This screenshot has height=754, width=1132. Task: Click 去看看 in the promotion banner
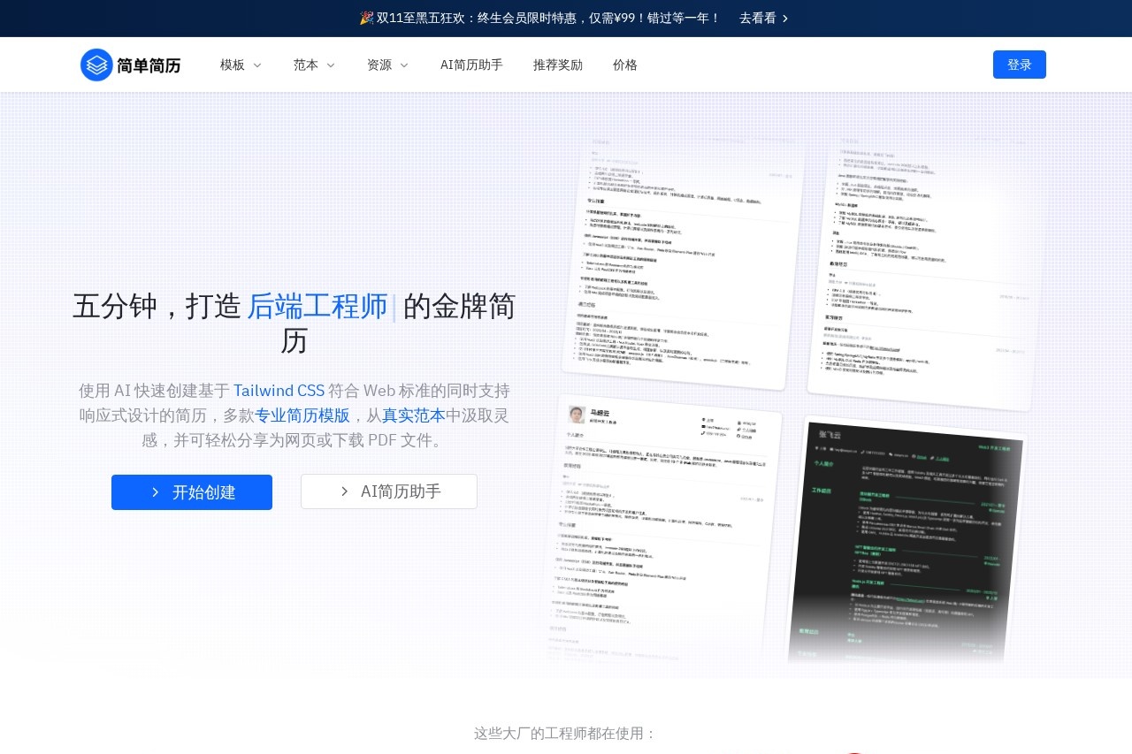pyautogui.click(x=758, y=19)
